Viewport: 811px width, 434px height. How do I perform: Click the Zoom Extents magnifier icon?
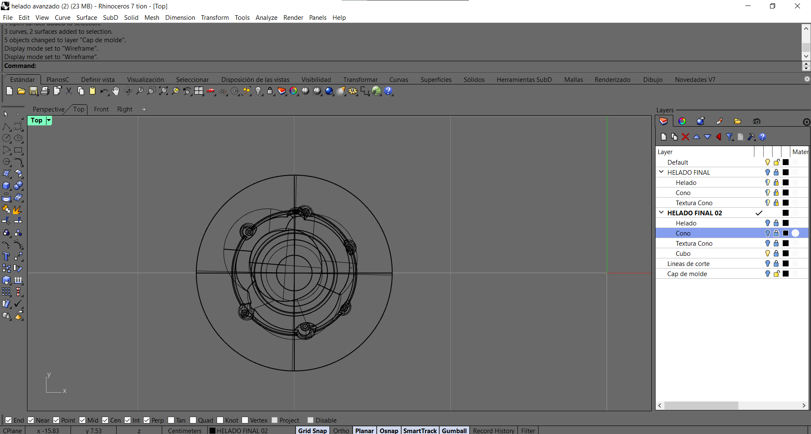163,91
